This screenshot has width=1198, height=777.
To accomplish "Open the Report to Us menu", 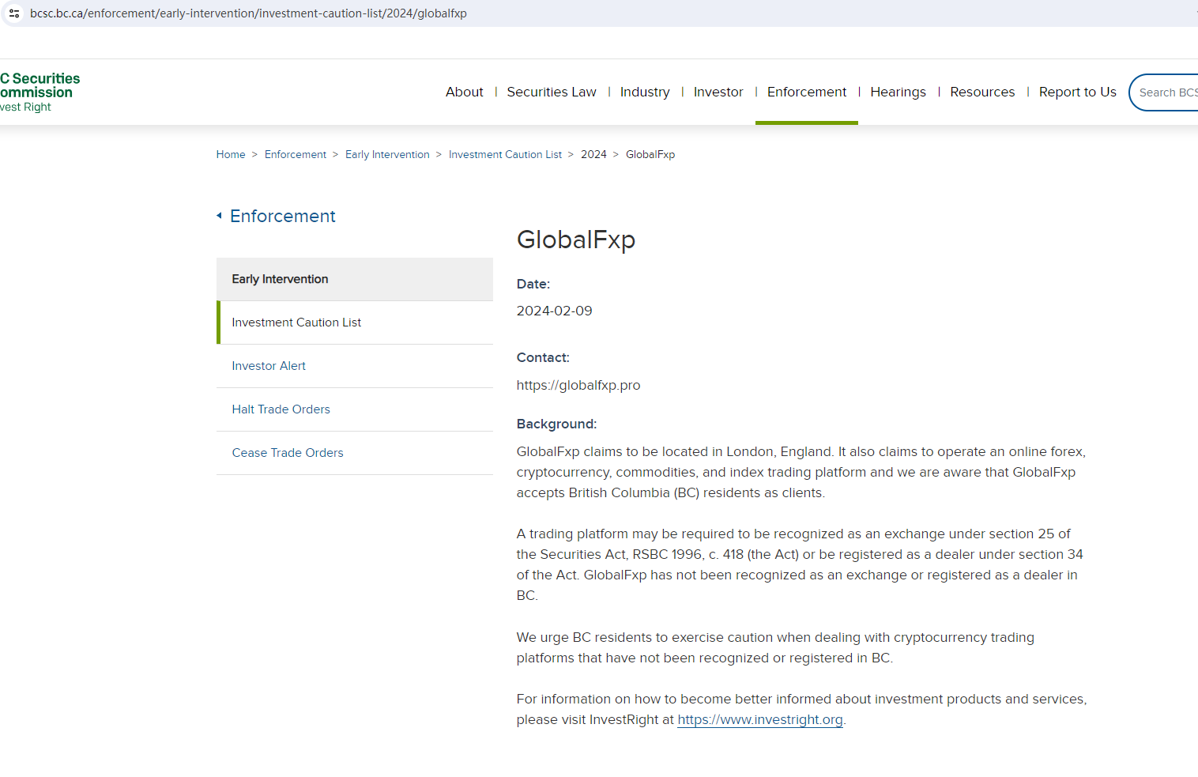I will click(1078, 92).
